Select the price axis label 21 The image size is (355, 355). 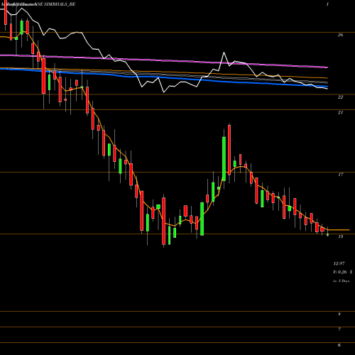pos(340,113)
